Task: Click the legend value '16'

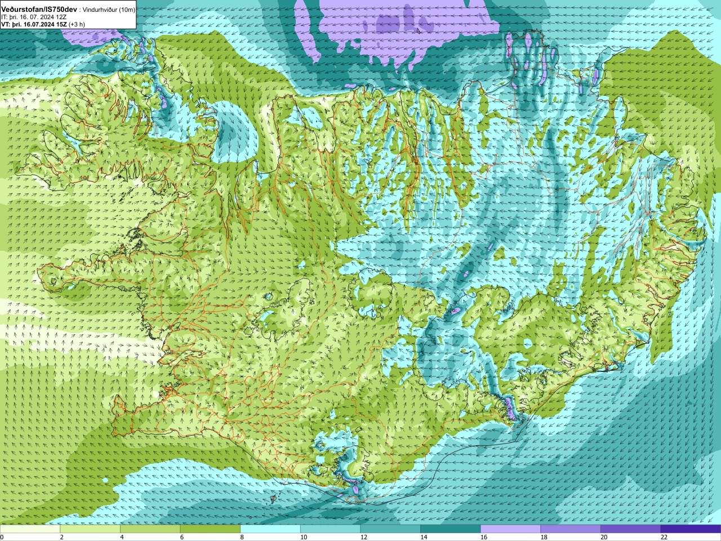Action: point(484,537)
